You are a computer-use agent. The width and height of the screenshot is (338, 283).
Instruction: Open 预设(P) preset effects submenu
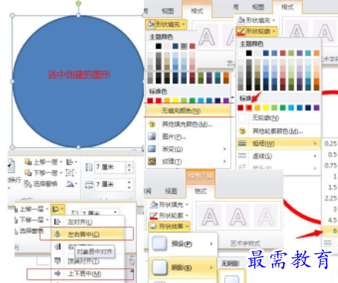click(183, 244)
